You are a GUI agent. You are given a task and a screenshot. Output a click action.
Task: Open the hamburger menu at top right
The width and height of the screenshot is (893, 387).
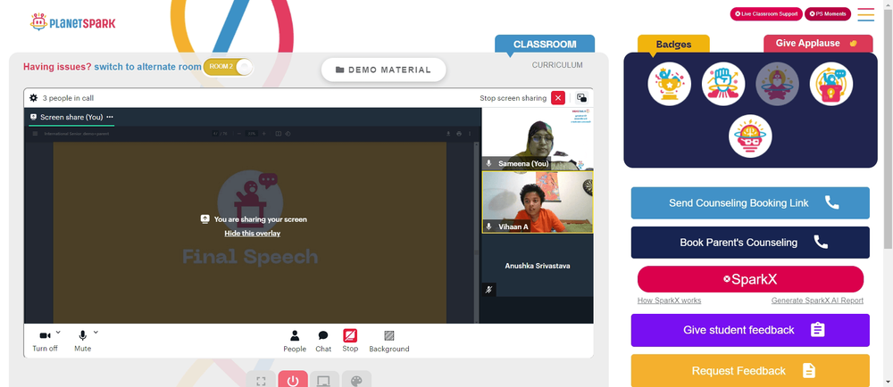(865, 14)
